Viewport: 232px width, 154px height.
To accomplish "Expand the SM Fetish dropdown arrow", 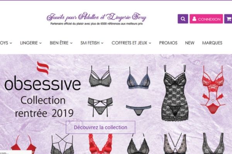I will click(x=102, y=43).
